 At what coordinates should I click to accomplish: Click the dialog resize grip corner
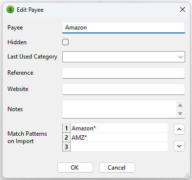tap(187, 175)
